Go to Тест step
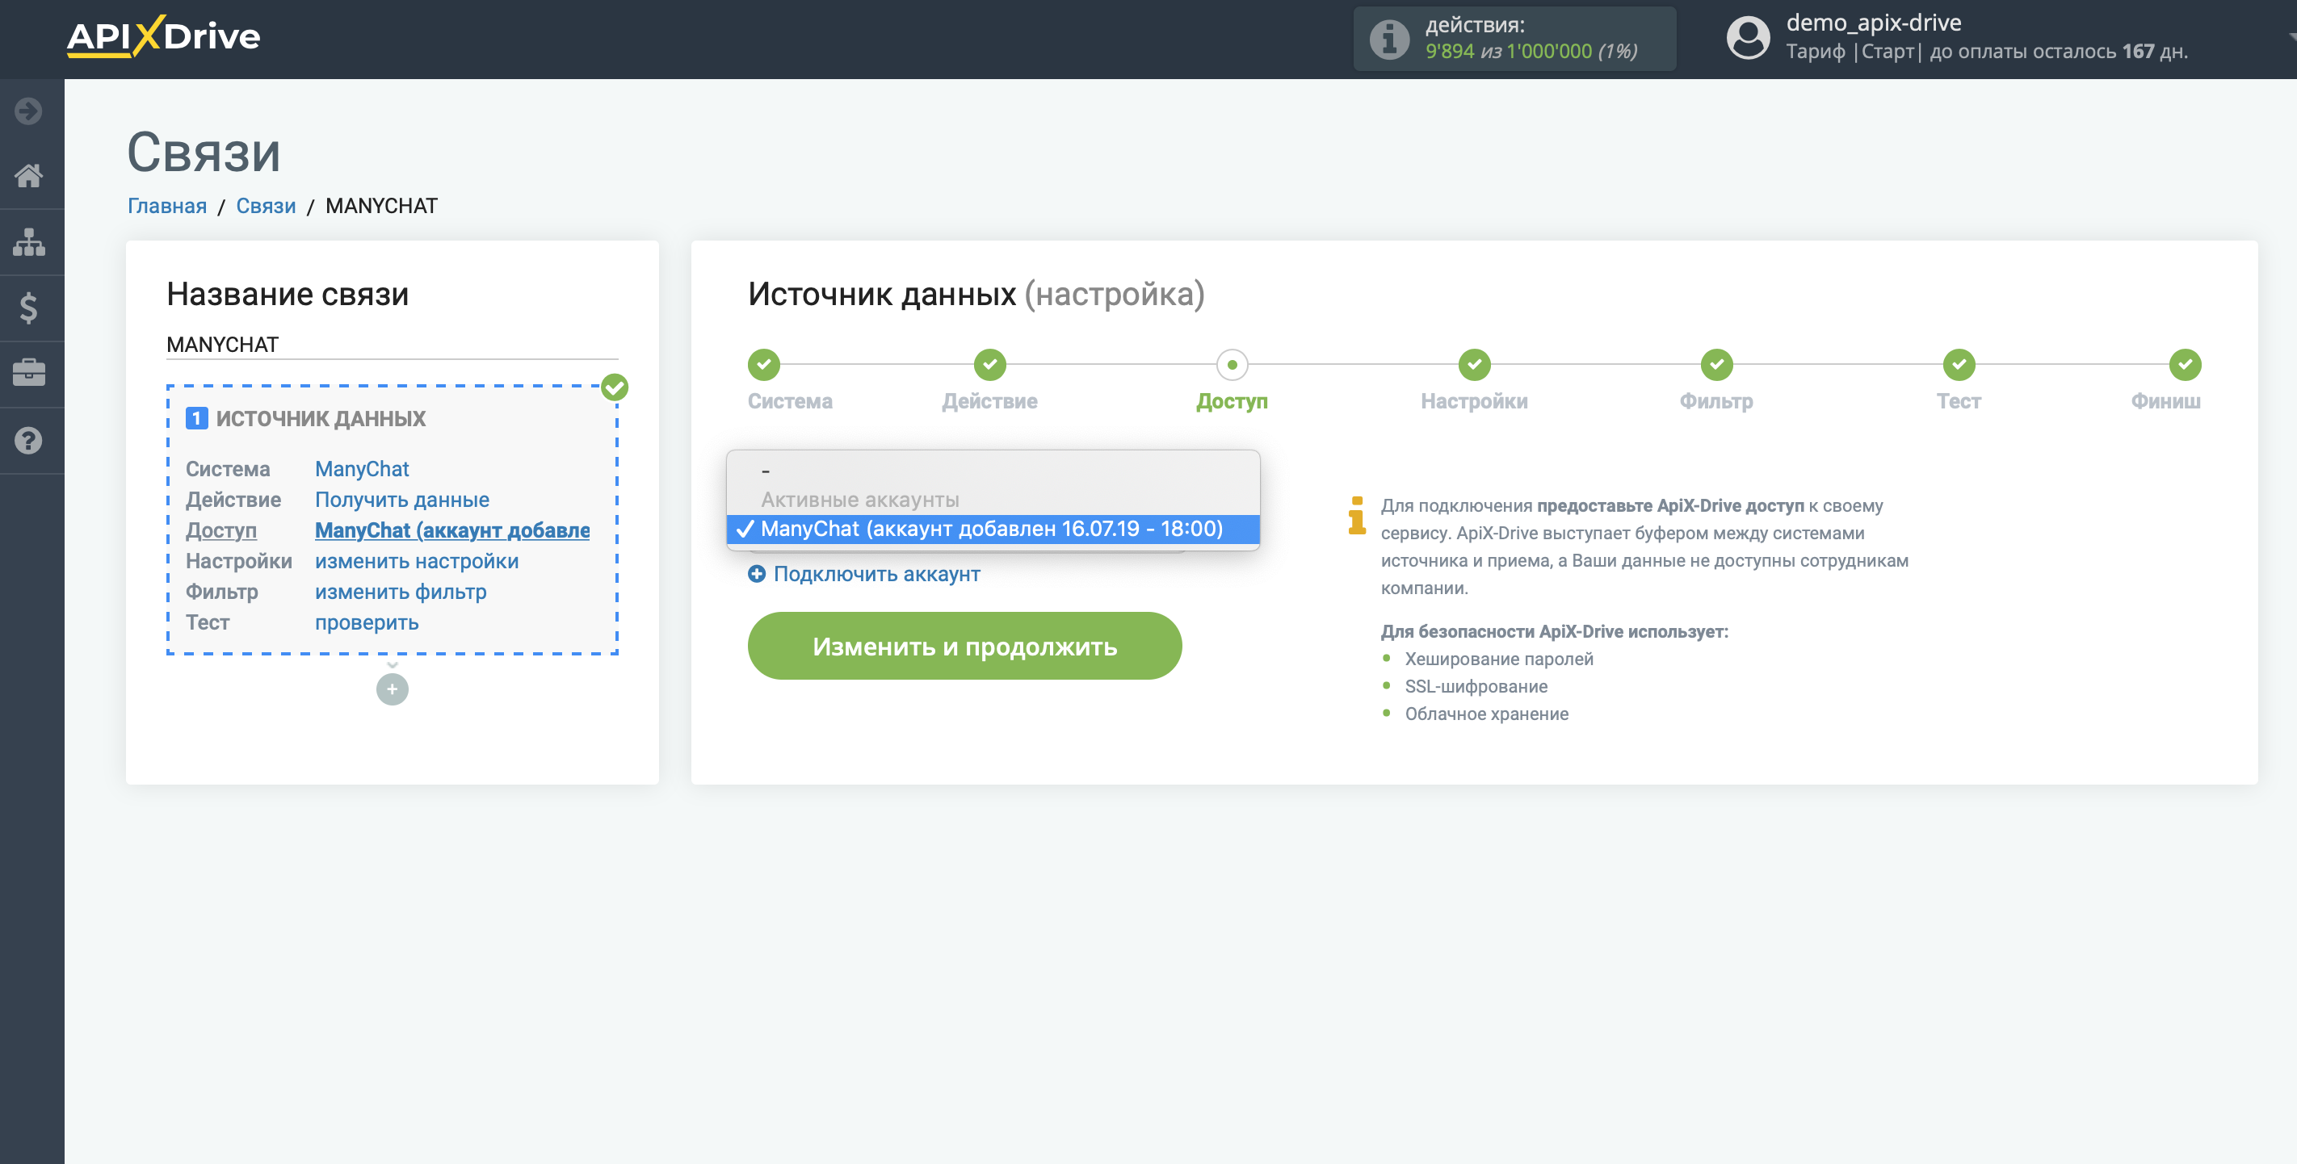Viewport: 2297px width, 1164px height. click(1959, 365)
